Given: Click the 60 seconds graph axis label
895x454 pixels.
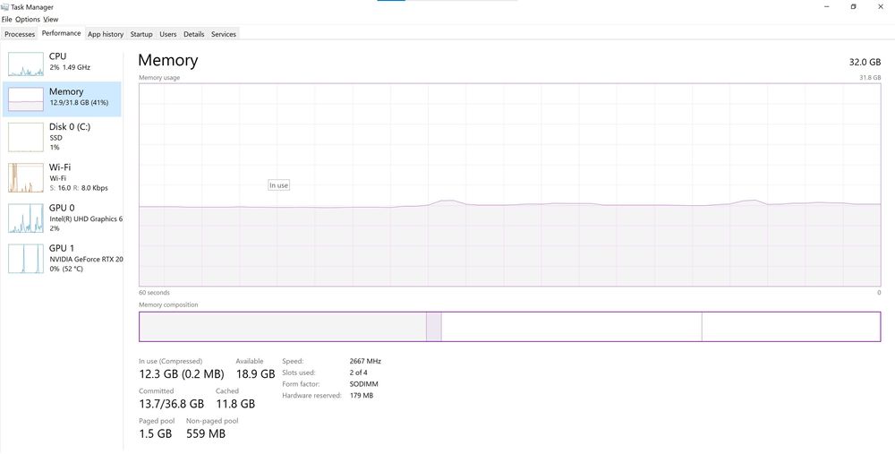Looking at the screenshot, I should click(154, 293).
